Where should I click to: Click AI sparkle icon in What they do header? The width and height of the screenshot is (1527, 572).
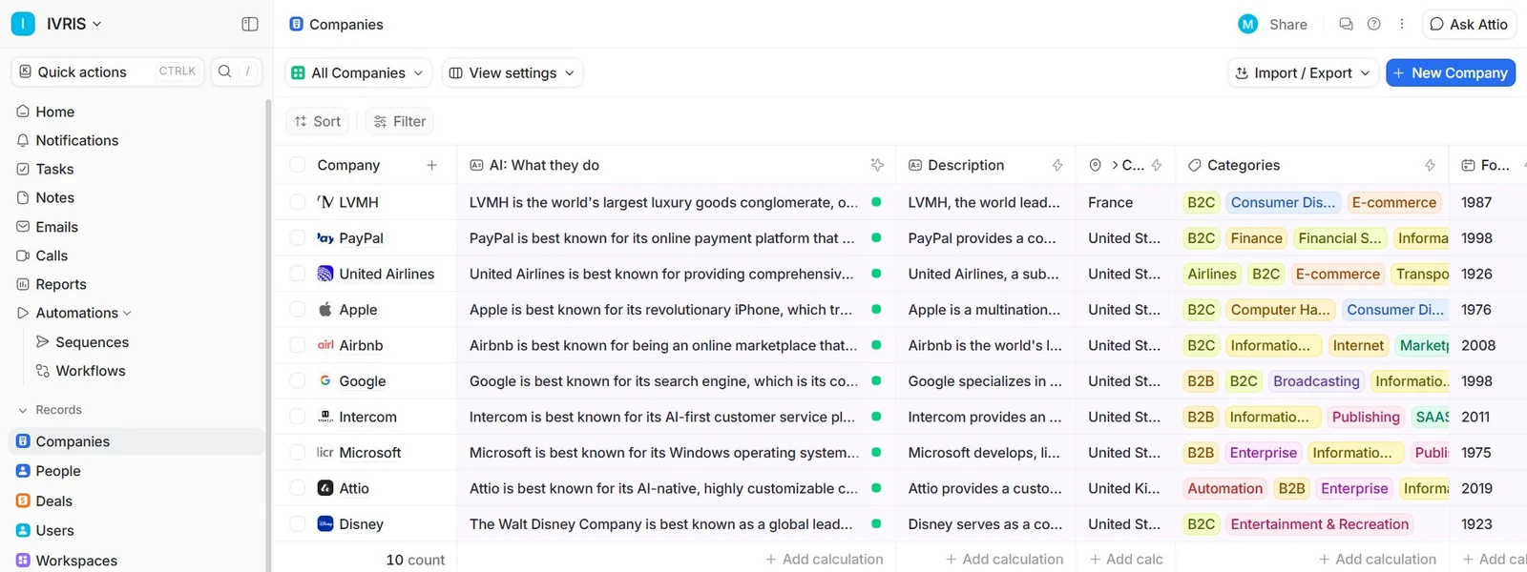point(877,165)
